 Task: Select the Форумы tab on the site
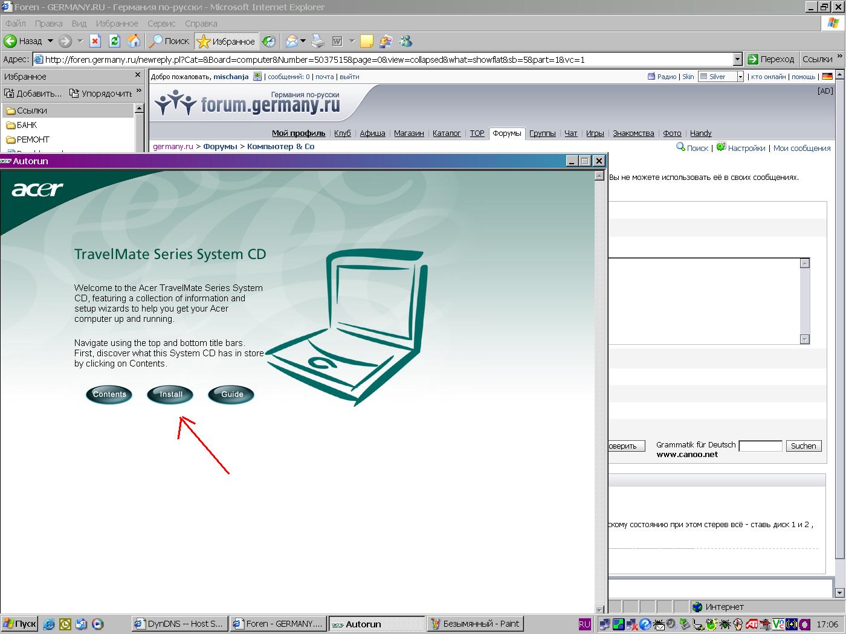tap(506, 133)
